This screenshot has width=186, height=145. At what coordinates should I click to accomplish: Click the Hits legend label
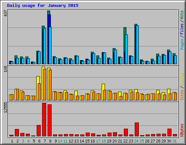182,15
